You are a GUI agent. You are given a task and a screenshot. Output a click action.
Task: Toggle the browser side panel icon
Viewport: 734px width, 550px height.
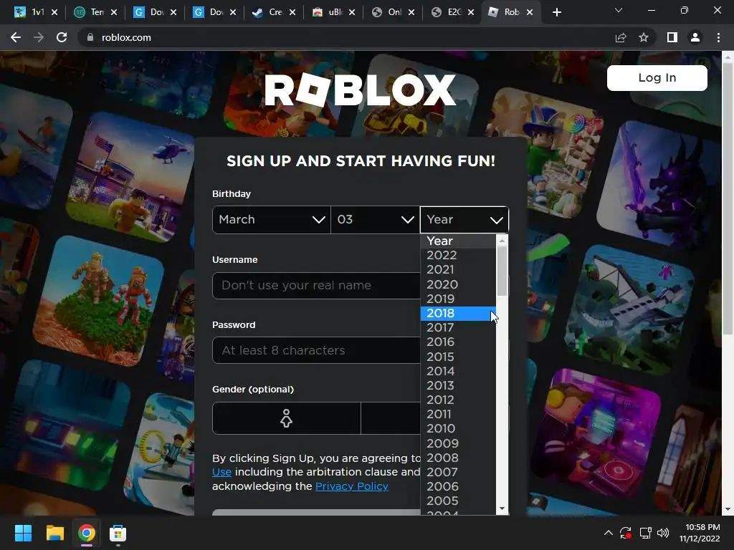coord(672,37)
